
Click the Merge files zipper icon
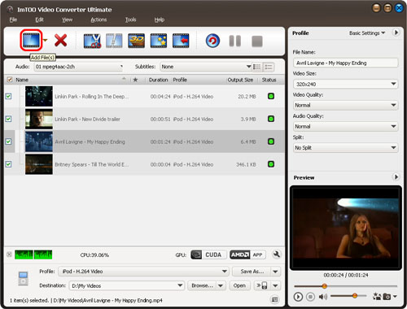pos(114,41)
